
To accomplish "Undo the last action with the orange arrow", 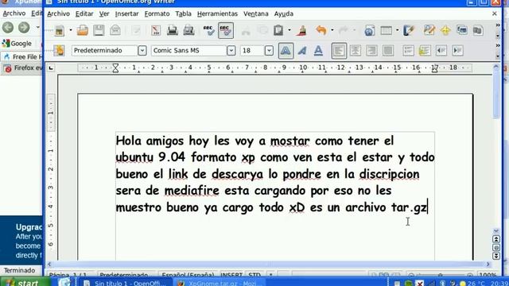I will pos(321,30).
